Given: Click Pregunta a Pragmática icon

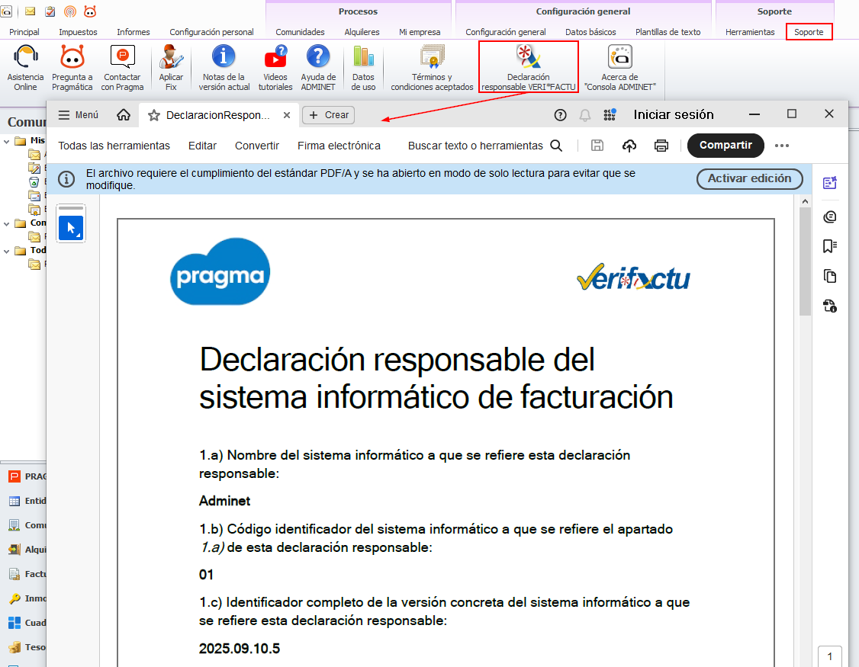Looking at the screenshot, I should pyautogui.click(x=72, y=67).
